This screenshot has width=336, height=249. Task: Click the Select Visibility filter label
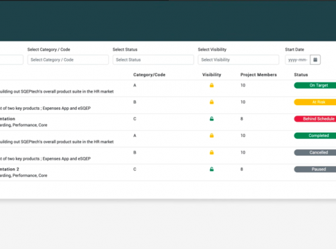[212, 50]
